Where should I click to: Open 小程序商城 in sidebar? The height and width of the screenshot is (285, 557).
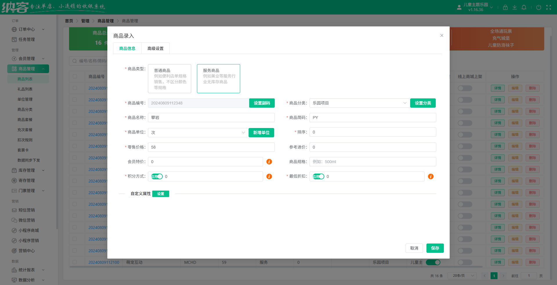point(28,230)
